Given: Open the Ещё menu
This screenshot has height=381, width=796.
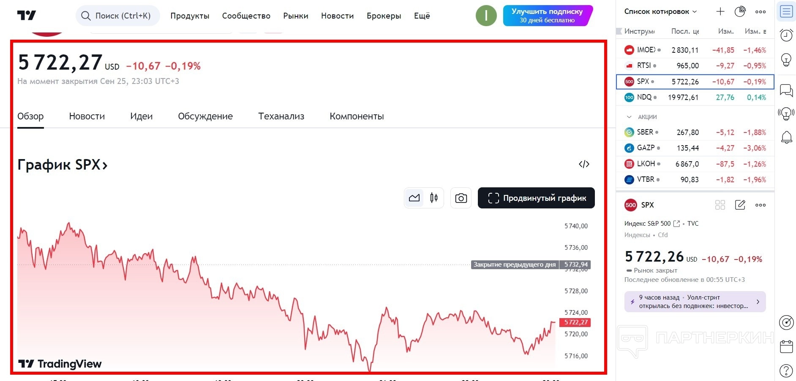Looking at the screenshot, I should 422,16.
